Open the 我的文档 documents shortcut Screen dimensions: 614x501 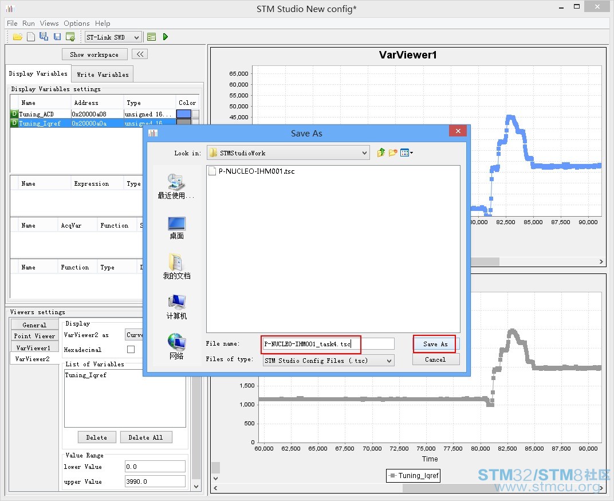click(x=176, y=267)
